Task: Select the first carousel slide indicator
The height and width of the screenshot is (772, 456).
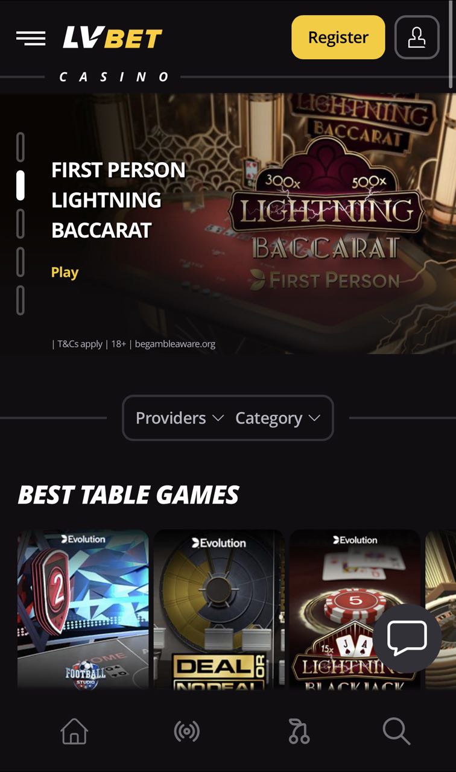Action: [x=21, y=147]
